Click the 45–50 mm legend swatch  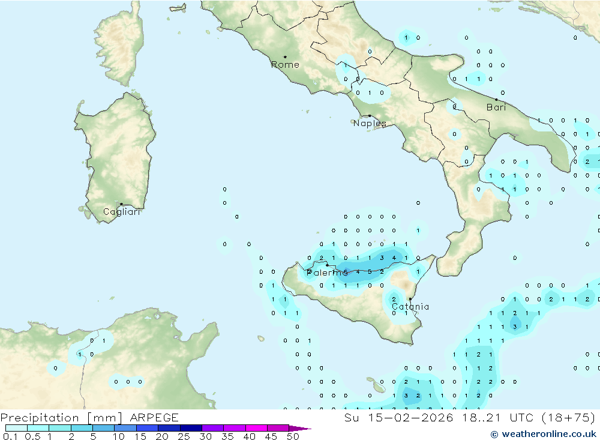[x=278, y=428]
